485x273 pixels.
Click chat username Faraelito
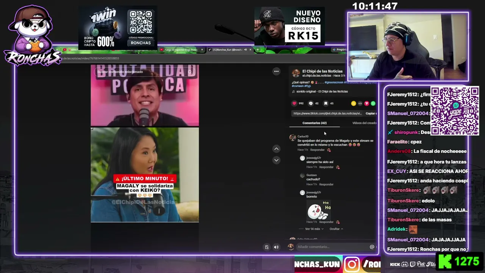tap(397, 142)
